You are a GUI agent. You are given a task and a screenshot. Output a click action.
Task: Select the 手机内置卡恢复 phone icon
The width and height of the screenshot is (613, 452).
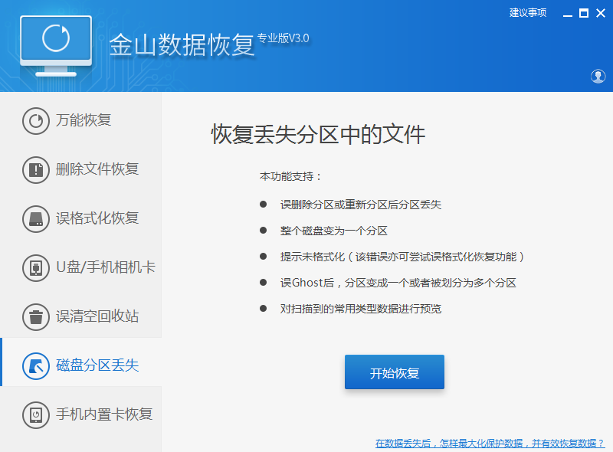36,414
